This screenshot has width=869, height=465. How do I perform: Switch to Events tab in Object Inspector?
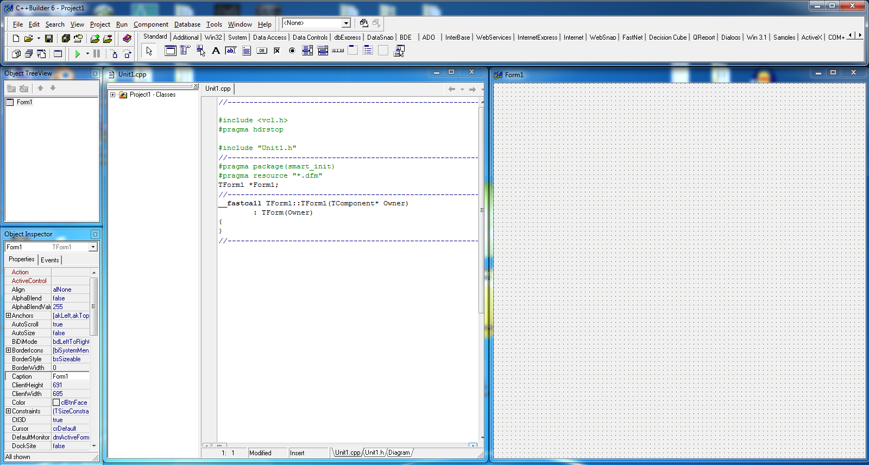point(50,260)
